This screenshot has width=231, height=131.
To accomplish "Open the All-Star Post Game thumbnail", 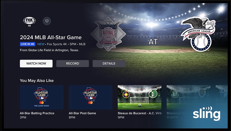I will [x=90, y=97].
